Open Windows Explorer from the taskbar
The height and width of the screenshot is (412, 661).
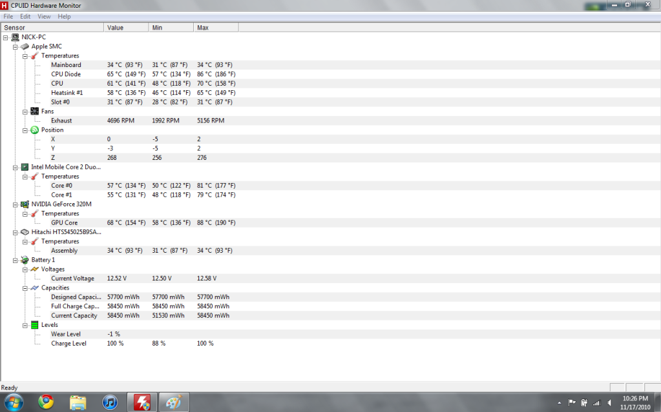click(78, 402)
